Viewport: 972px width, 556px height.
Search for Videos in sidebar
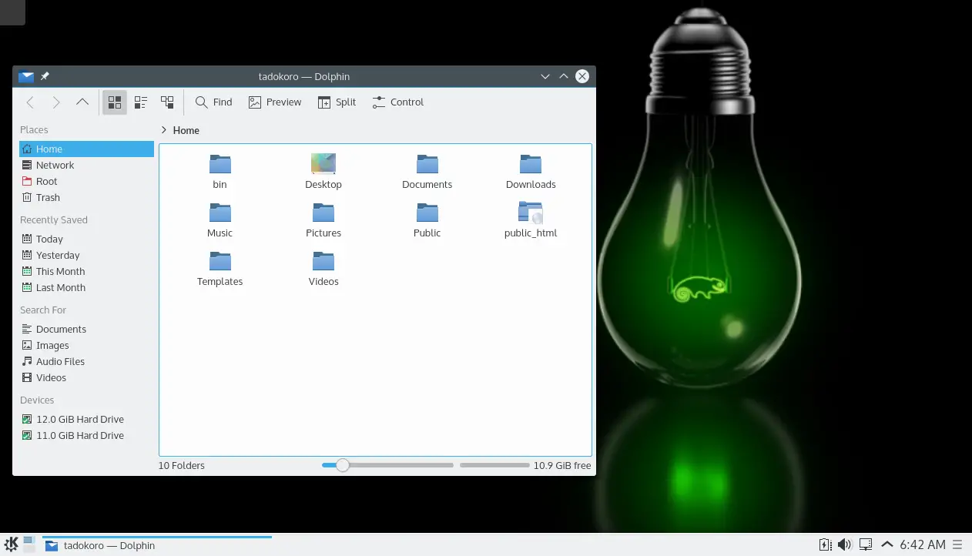86,377
